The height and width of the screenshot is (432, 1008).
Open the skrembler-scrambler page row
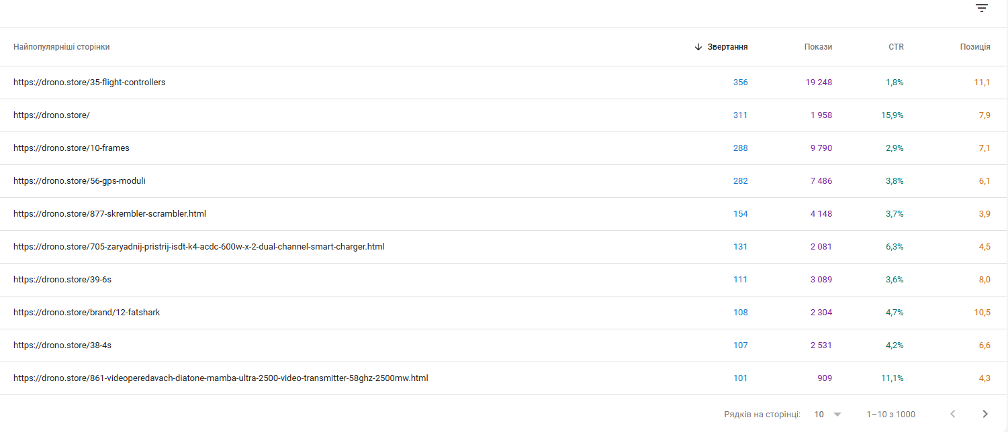[x=109, y=214]
